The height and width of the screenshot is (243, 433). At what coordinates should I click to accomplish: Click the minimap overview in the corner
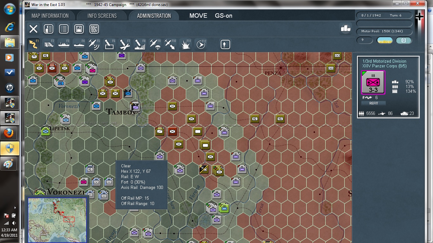tap(57, 220)
